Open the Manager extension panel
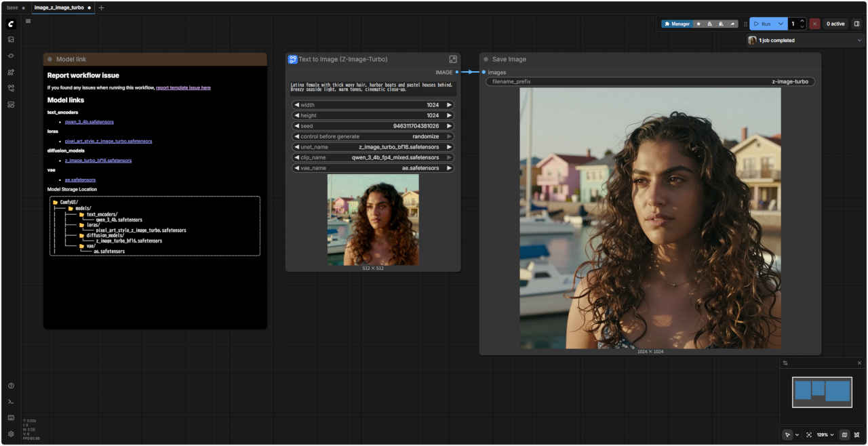Viewport: 868px width, 446px height. (x=677, y=24)
